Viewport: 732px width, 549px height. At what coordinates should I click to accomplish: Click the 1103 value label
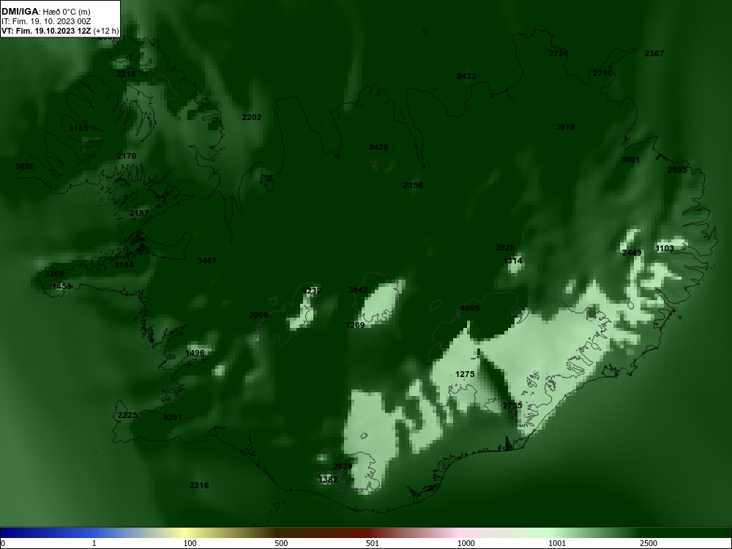tap(665, 248)
